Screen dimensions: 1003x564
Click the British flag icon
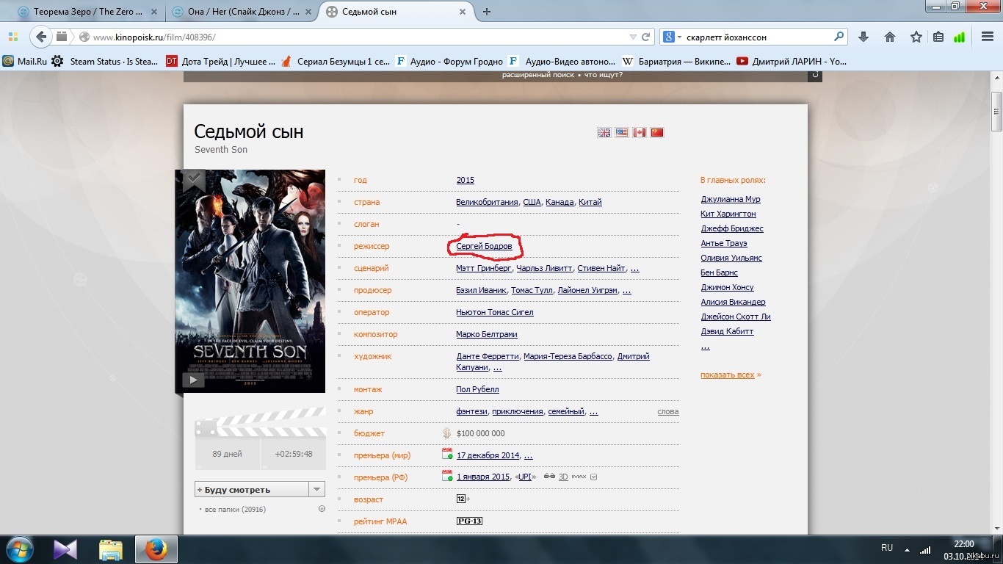coord(604,133)
